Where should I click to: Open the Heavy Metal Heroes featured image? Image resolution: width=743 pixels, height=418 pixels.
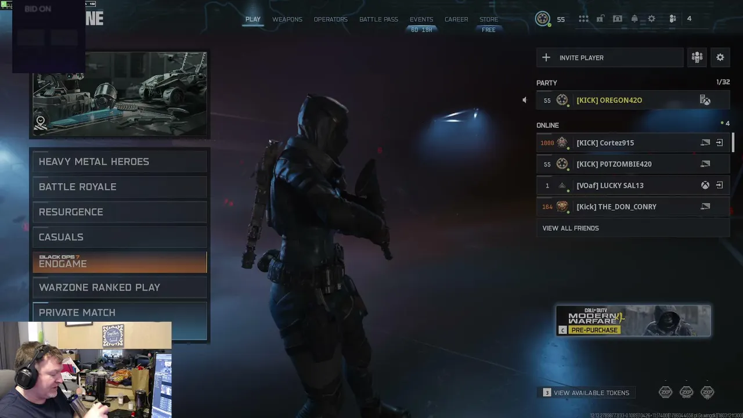pos(120,94)
